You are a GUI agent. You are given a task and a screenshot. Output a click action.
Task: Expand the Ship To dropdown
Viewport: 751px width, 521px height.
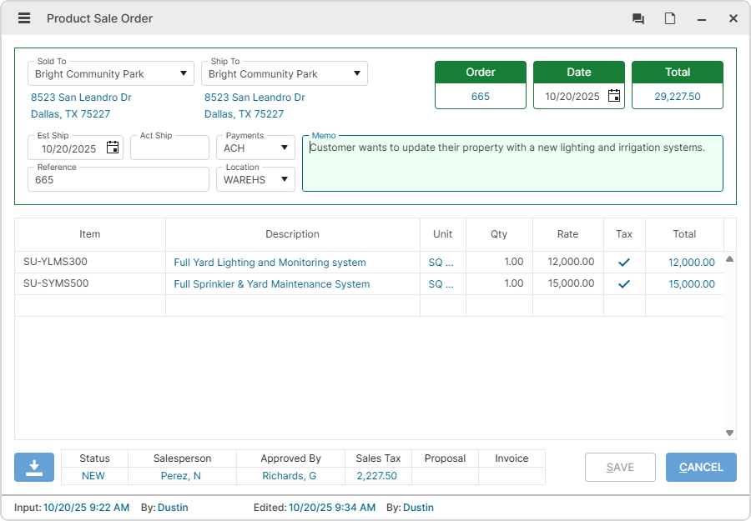(x=357, y=73)
